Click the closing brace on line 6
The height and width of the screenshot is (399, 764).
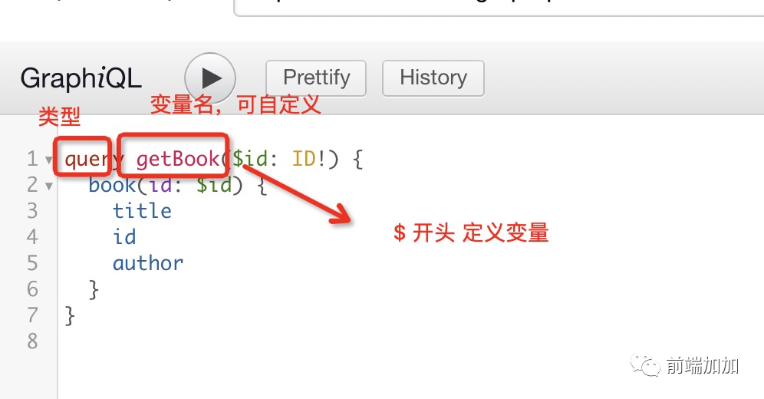94,290
